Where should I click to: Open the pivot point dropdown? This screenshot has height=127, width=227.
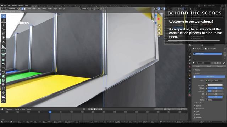click(91, 8)
